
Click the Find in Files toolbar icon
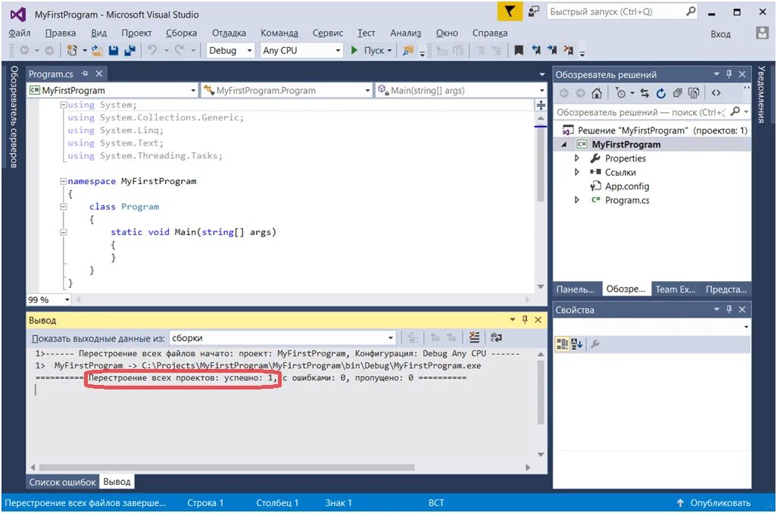click(x=408, y=51)
